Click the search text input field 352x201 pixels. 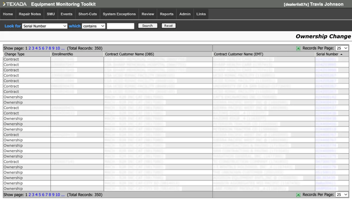click(x=120, y=26)
